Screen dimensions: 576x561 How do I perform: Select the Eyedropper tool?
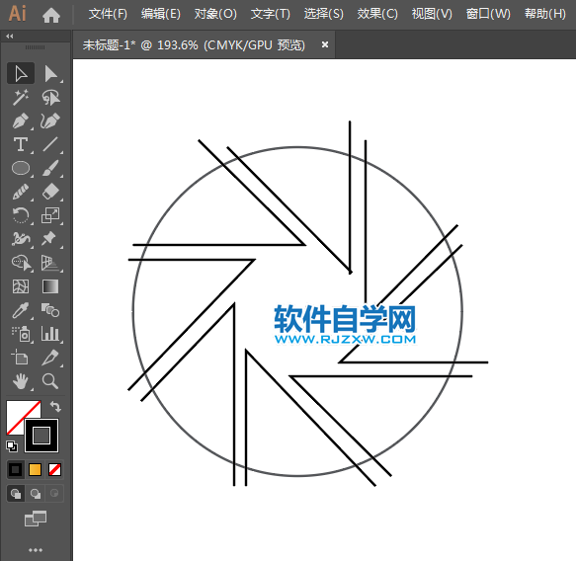[21, 310]
